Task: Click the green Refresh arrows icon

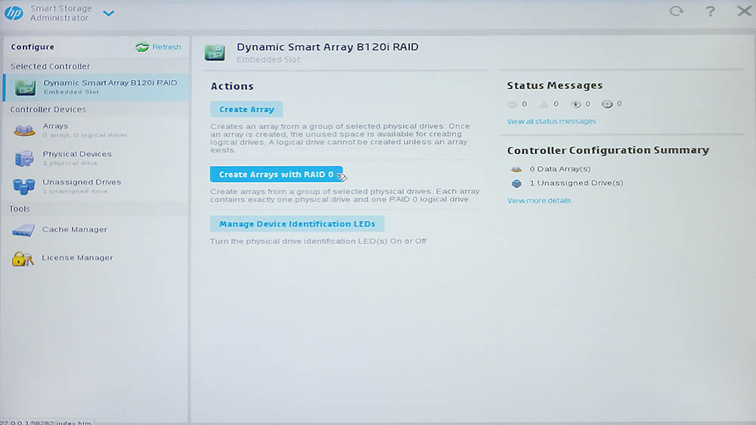Action: [142, 47]
